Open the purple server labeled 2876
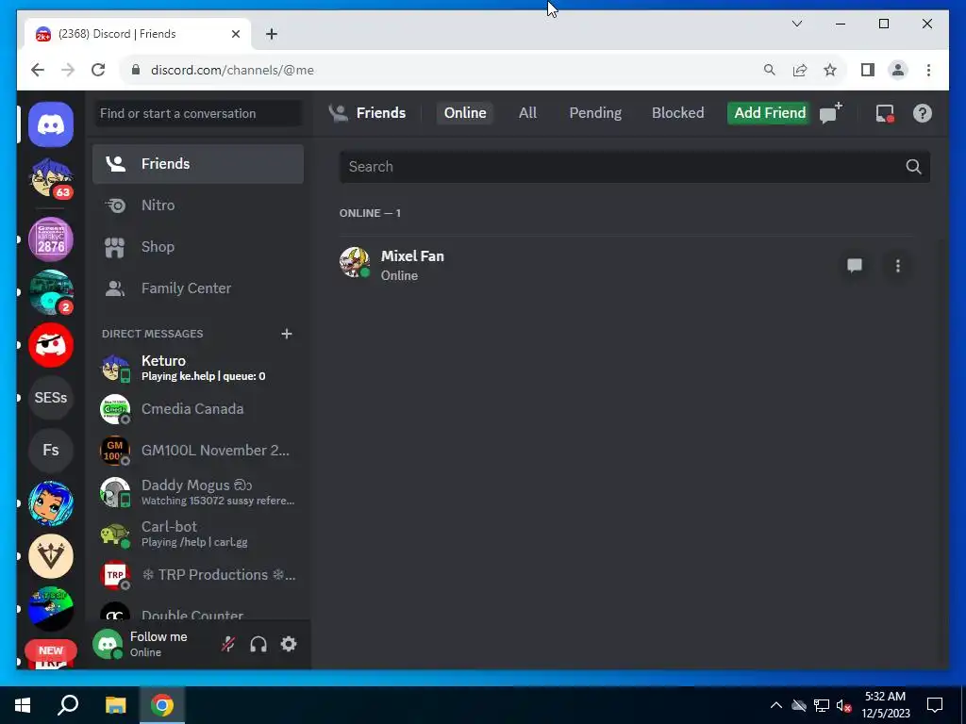This screenshot has height=724, width=966. pyautogui.click(x=51, y=239)
